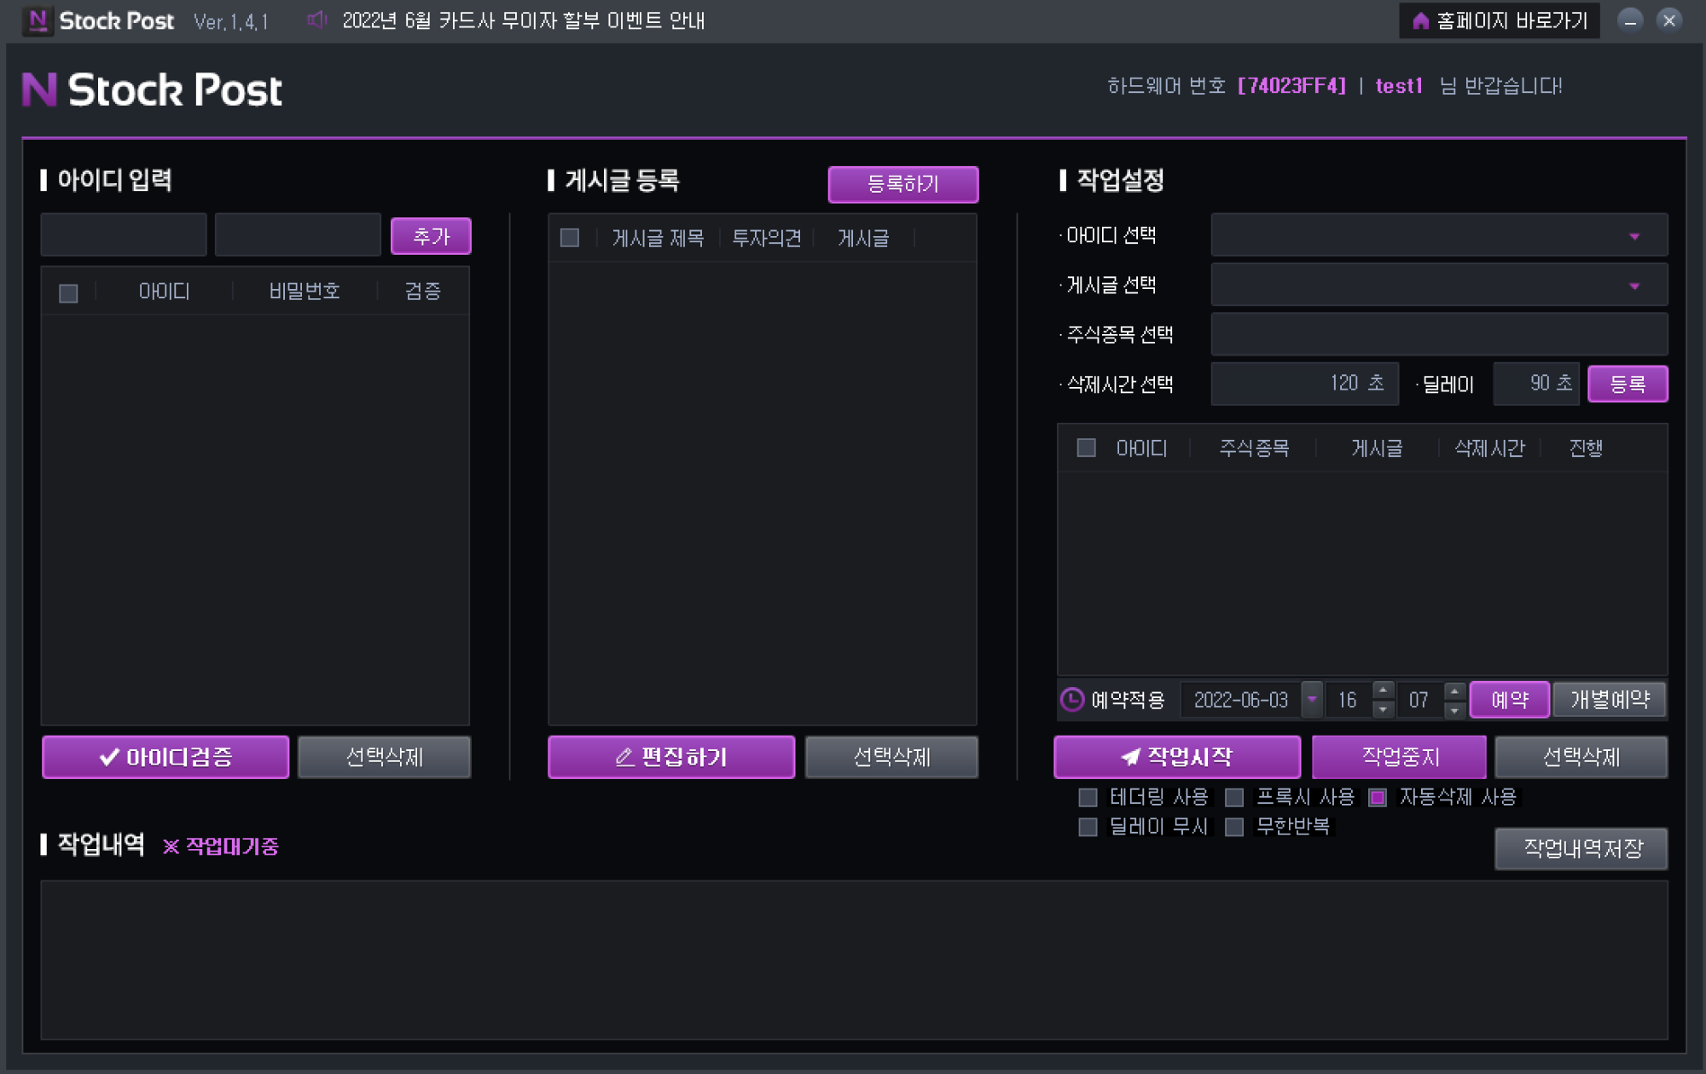Expand the 게시글 선택 dropdown

point(1639,286)
